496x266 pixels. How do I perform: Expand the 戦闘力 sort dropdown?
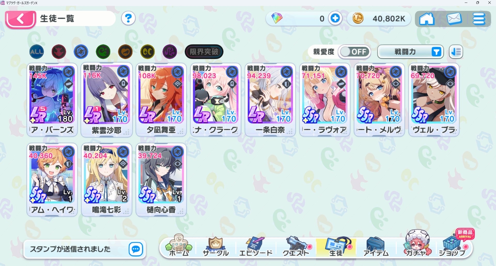point(410,52)
